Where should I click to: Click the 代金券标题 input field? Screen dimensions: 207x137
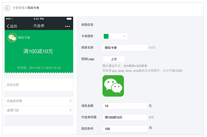125,117
